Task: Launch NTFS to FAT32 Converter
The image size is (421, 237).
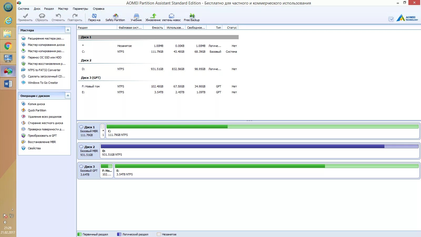Action: [44, 70]
